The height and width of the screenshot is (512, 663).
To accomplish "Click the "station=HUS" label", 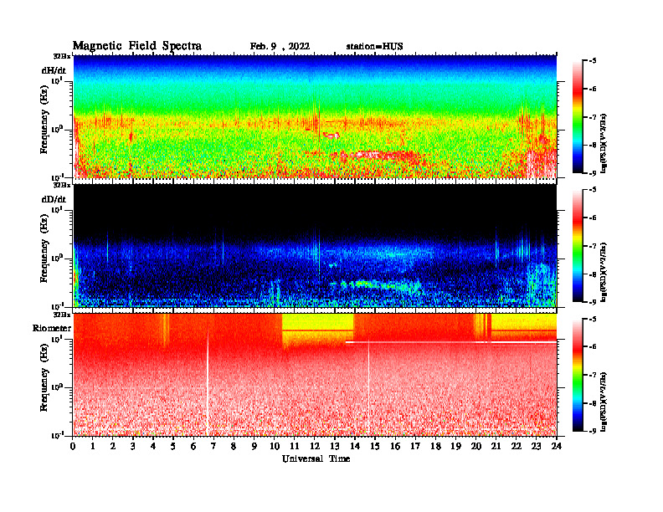I will pos(374,47).
